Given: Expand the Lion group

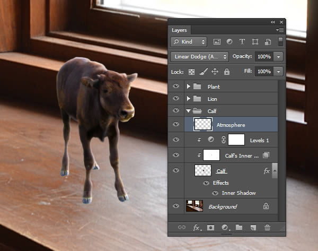Looking at the screenshot, I should (188, 99).
